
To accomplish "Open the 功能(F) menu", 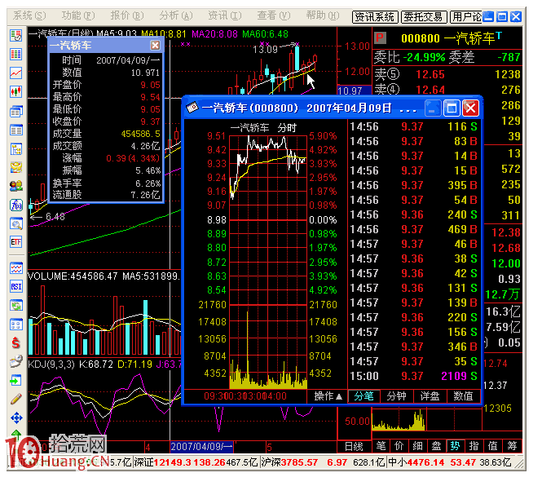I will coord(78,16).
